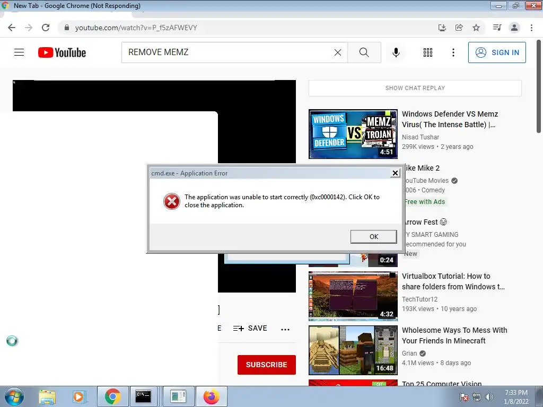Click the Chrome profile avatar icon
Viewport: 543px width, 407px height.
pos(514,28)
